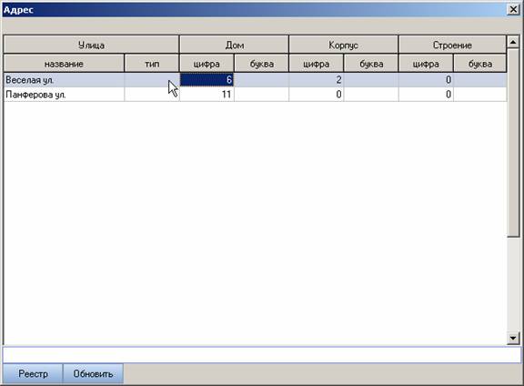Click the Улица column group header
This screenshot has height=386, width=524.
(91, 45)
